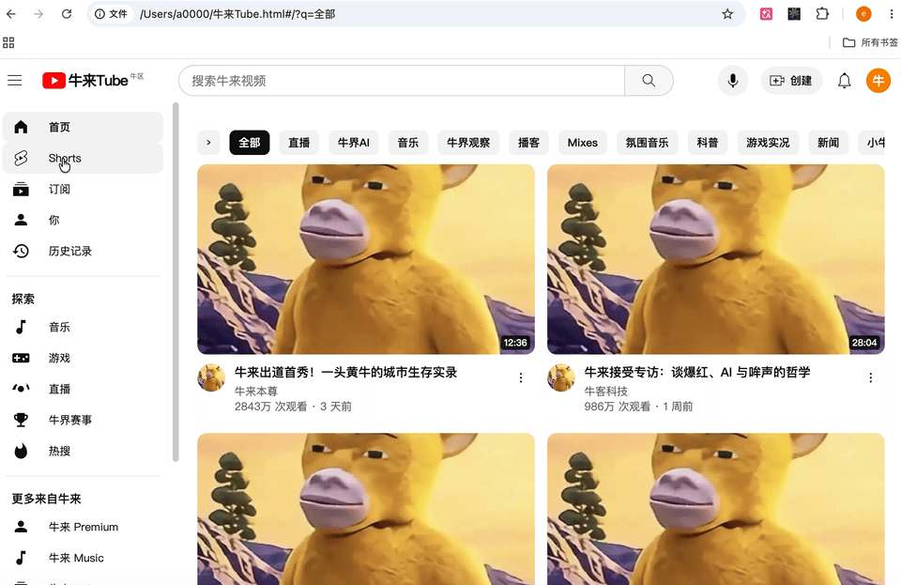Open the hamburger guide menu
This screenshot has width=901, height=585.
coord(15,81)
